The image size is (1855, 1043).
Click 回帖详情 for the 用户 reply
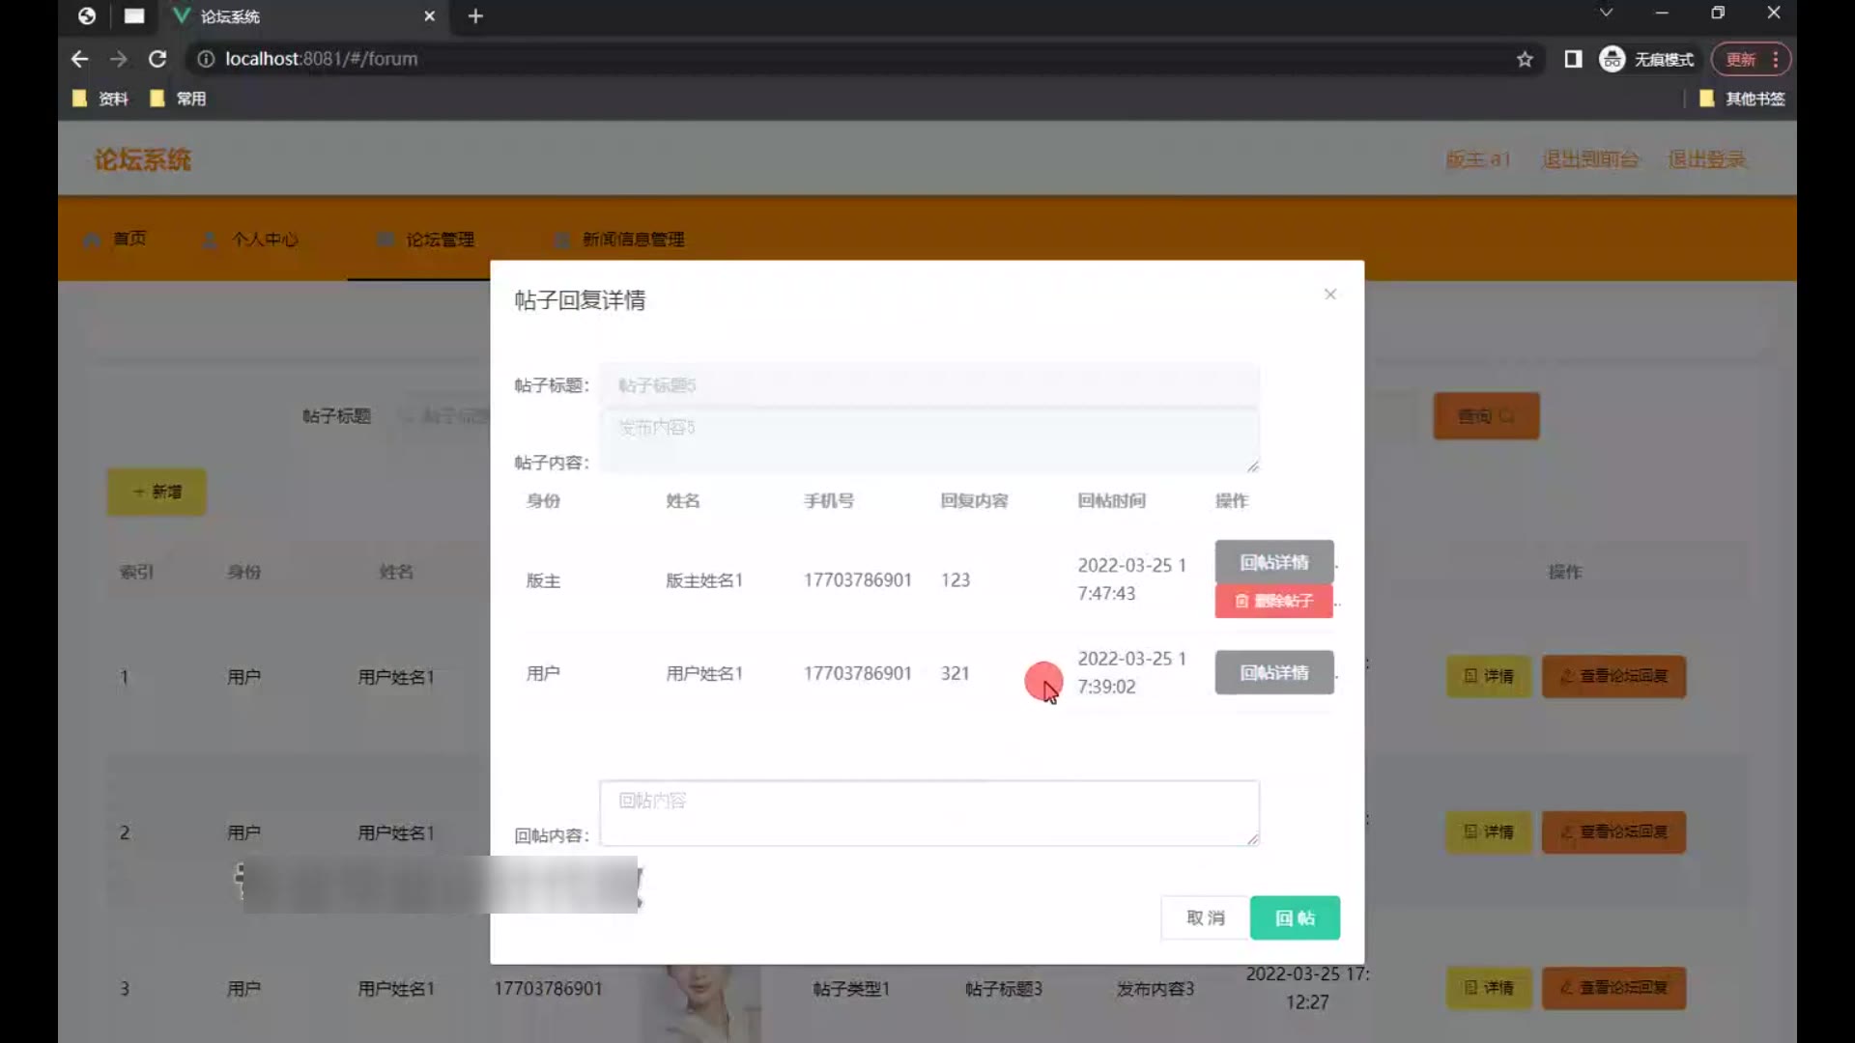[x=1273, y=672]
